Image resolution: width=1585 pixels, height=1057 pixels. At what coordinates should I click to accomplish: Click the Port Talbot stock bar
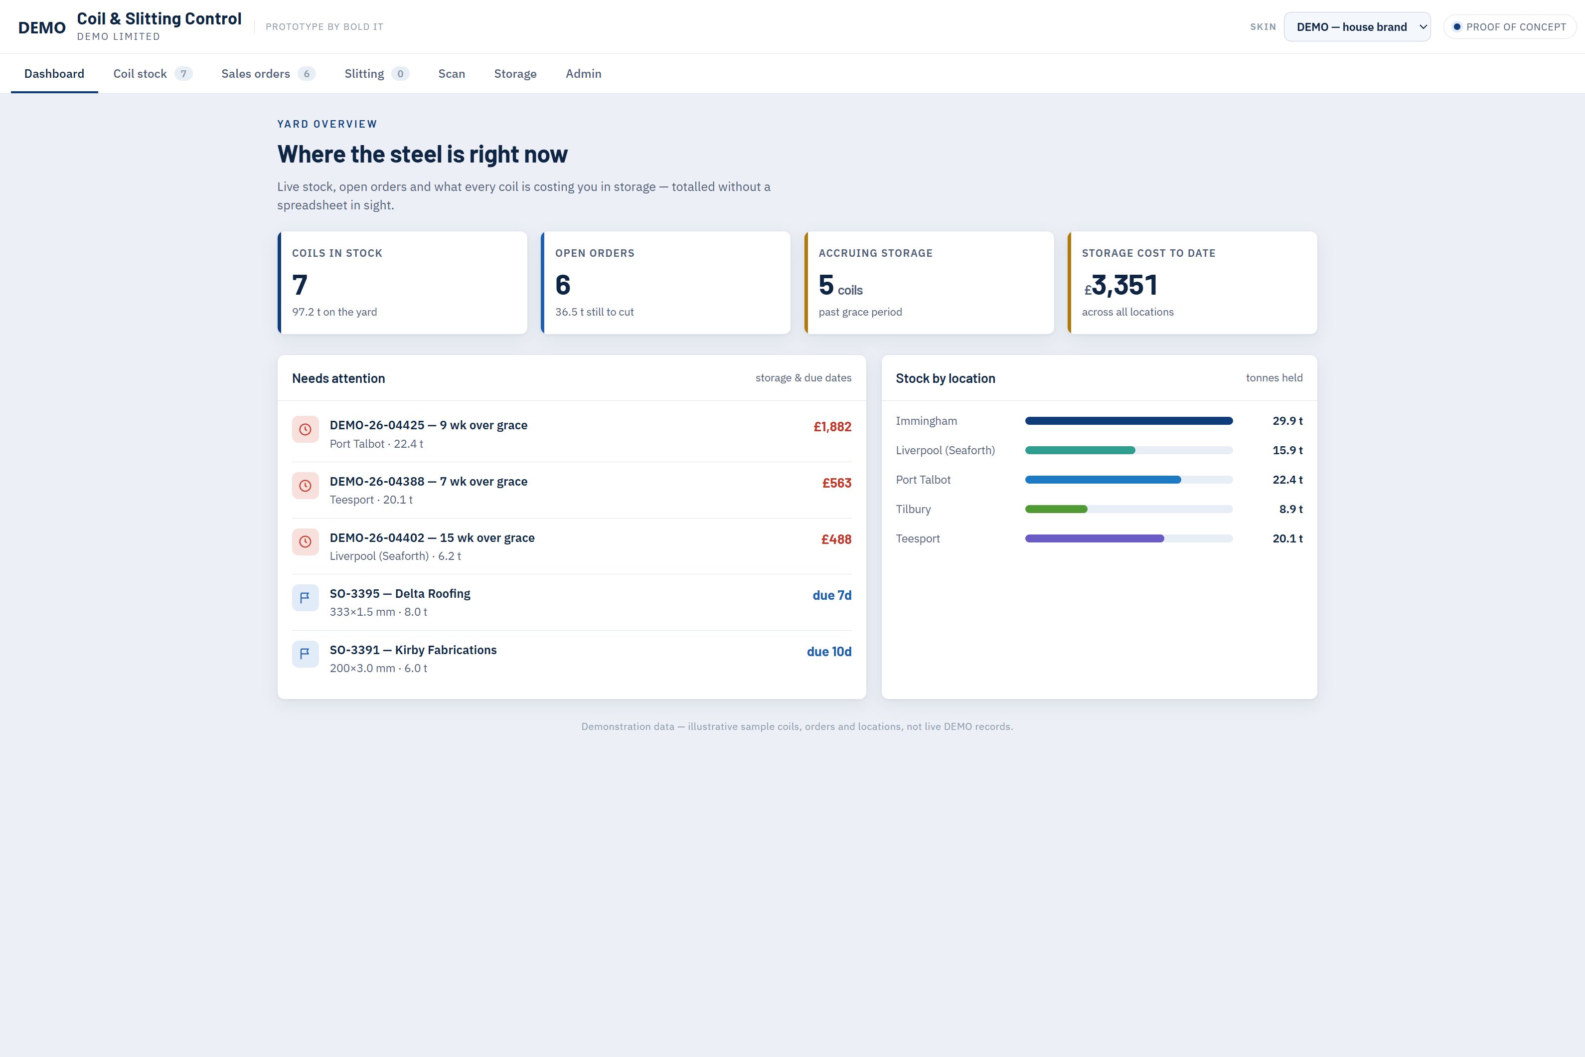point(1129,480)
